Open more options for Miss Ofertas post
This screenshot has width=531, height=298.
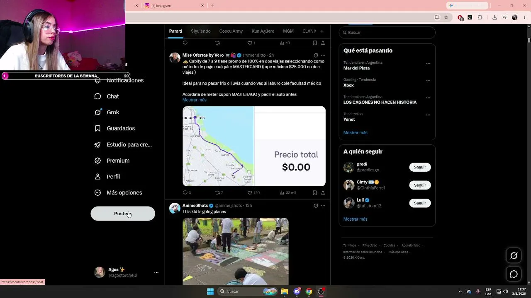(x=323, y=55)
